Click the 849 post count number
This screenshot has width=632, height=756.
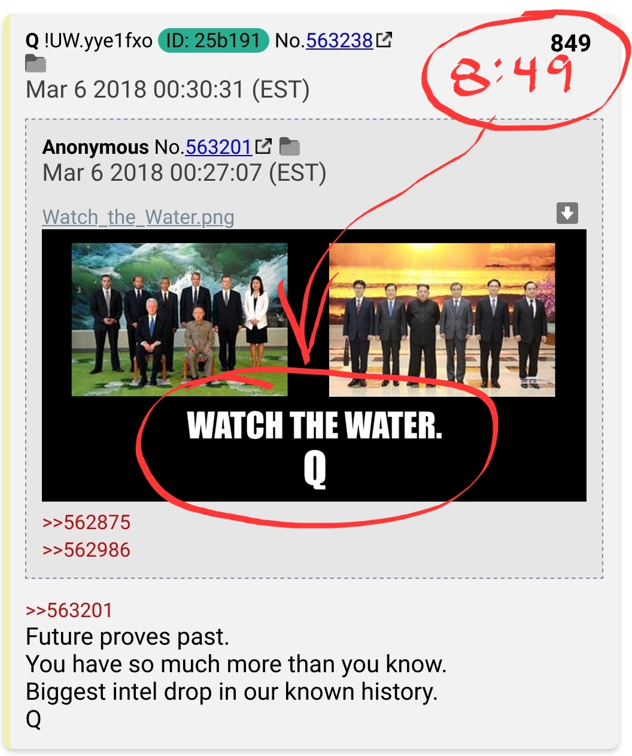tap(570, 43)
